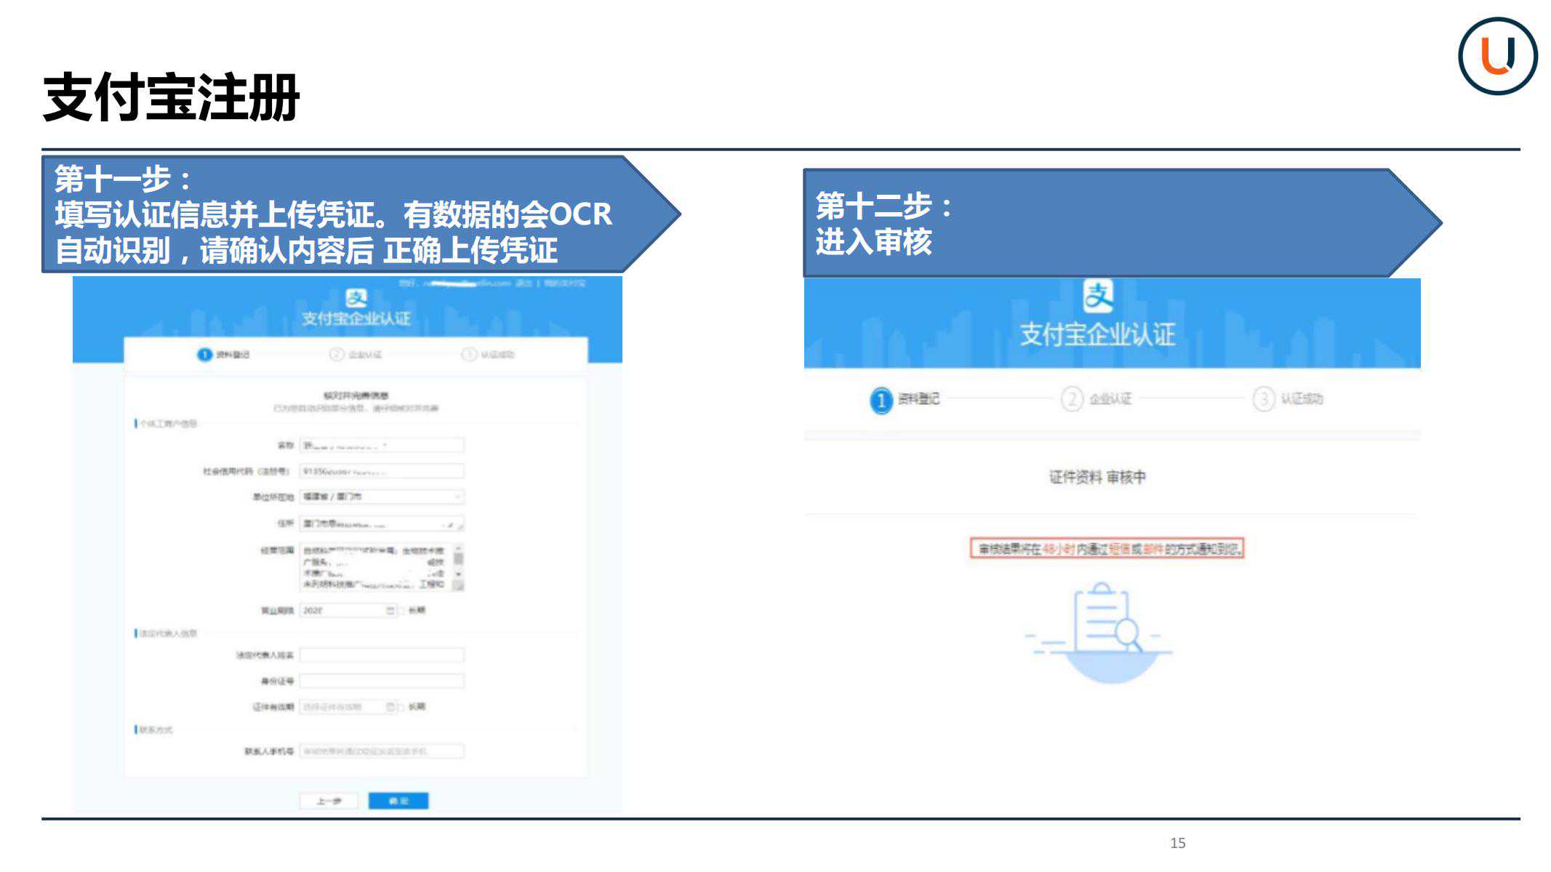This screenshot has height=872, width=1551.
Task: Open the 单位所在地 province/city dropdown
Action: pos(382,497)
